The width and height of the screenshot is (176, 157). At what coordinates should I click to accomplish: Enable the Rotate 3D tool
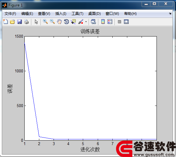[66, 22]
